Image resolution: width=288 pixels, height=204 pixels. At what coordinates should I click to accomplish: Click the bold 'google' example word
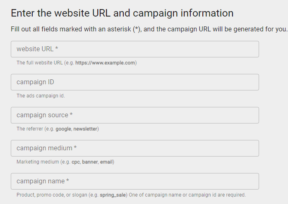(63, 129)
